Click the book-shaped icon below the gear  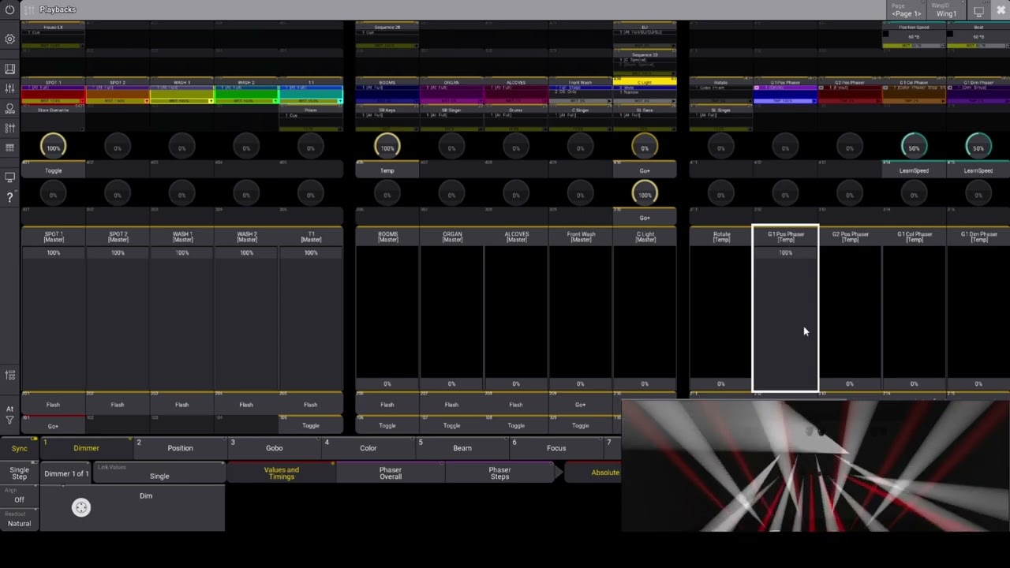click(x=9, y=69)
